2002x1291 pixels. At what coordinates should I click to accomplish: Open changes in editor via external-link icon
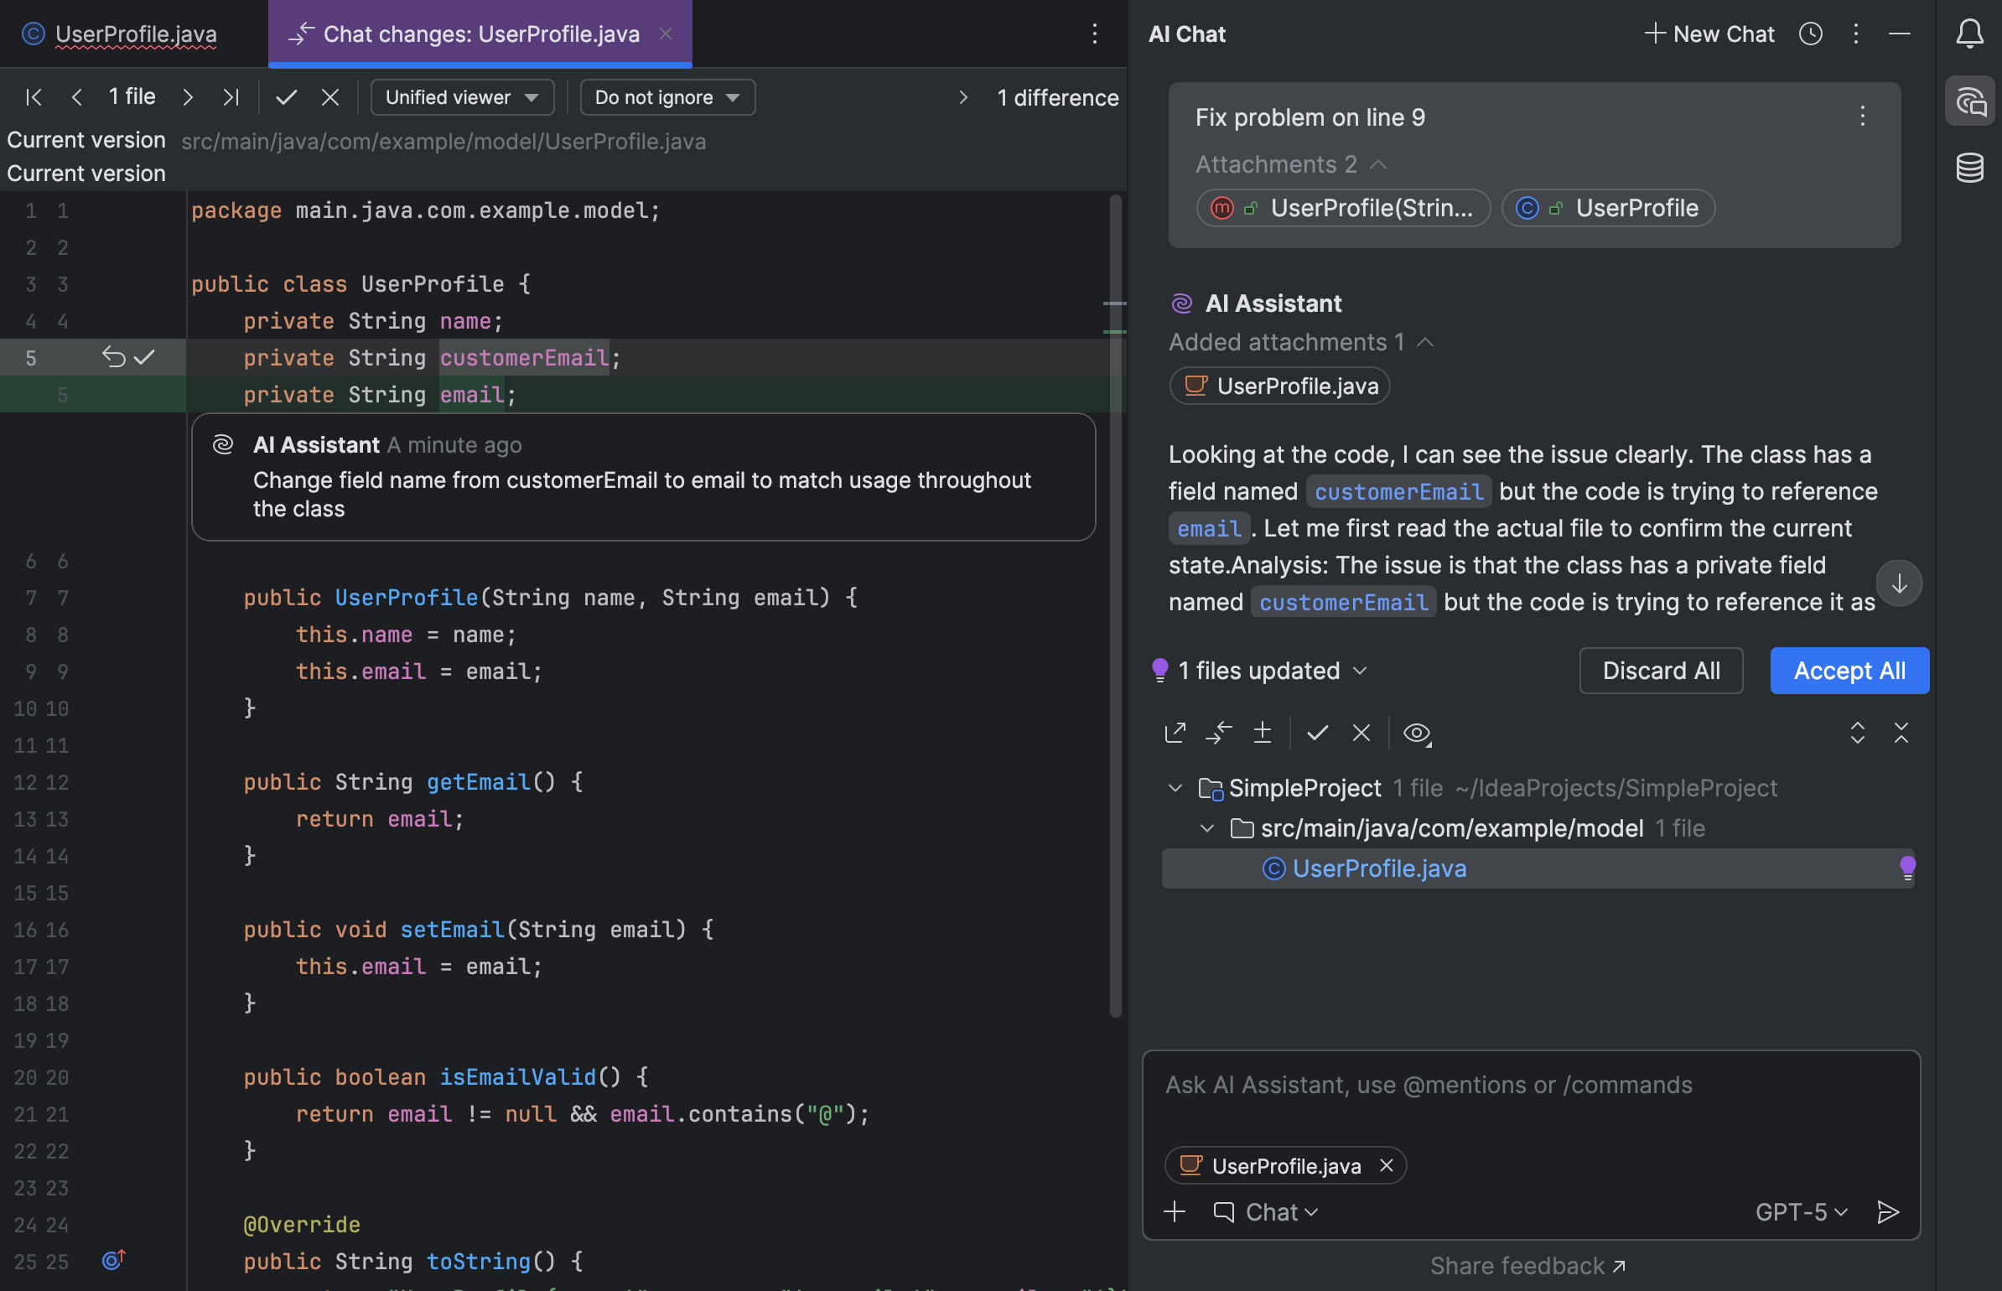click(1175, 733)
